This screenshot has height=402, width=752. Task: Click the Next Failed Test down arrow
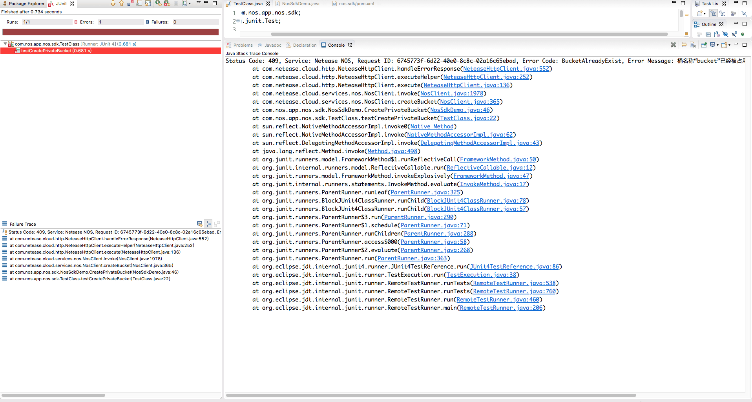pos(113,3)
